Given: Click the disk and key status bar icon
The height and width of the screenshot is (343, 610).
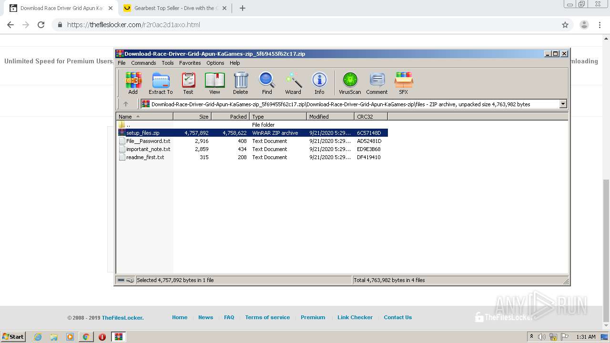Looking at the screenshot, I should (126, 280).
